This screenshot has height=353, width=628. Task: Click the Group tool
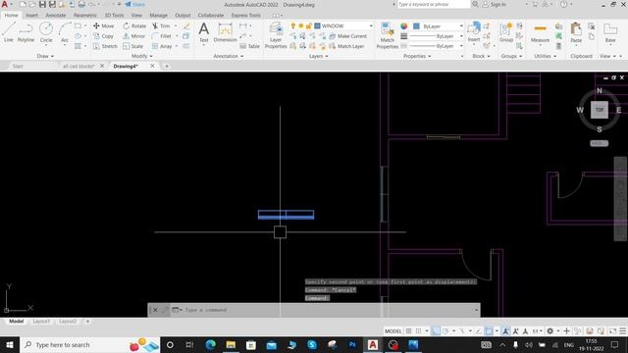tap(506, 32)
